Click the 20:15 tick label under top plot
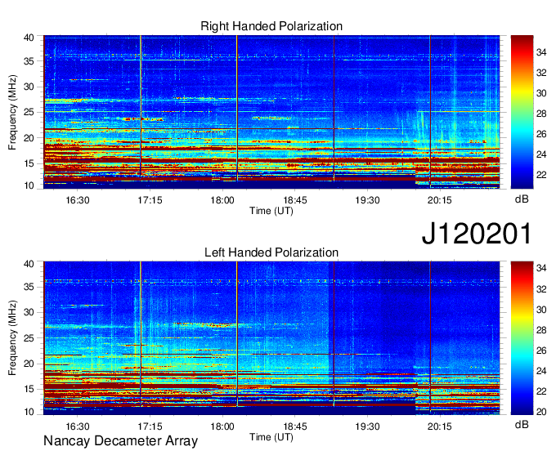 pyautogui.click(x=440, y=200)
